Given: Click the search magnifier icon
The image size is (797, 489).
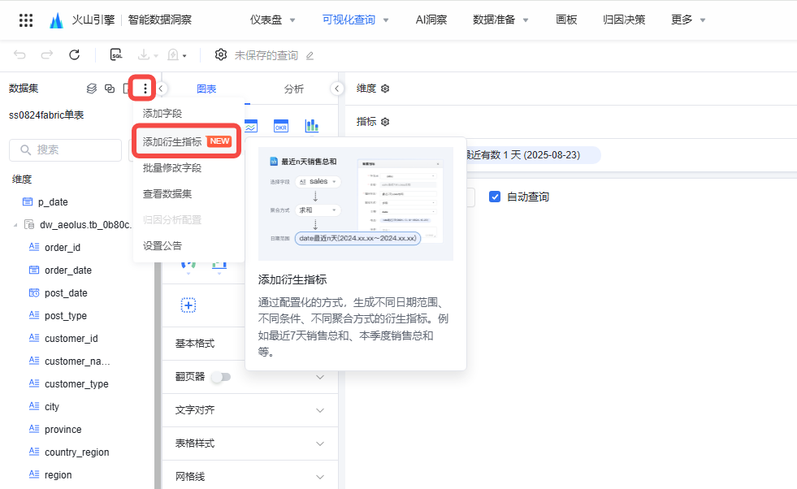Looking at the screenshot, I should point(25,150).
